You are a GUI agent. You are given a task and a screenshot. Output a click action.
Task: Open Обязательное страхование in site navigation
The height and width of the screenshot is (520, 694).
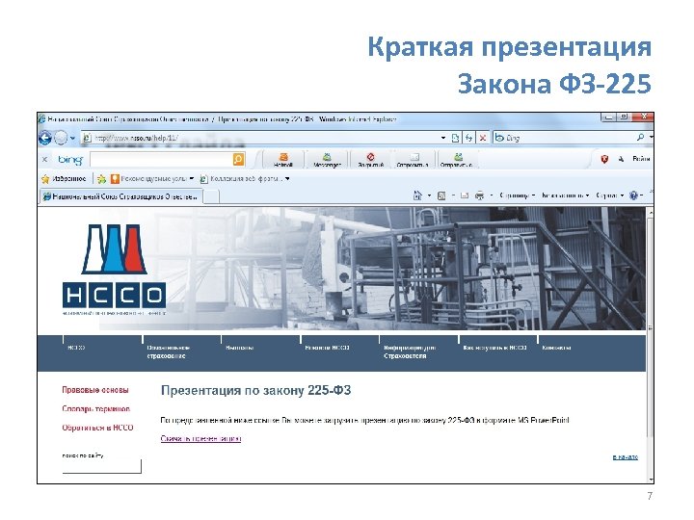click(168, 351)
